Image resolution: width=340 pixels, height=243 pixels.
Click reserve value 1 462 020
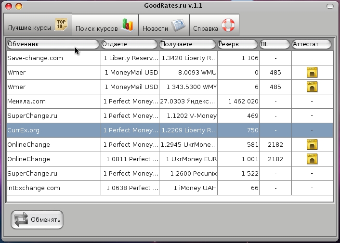coord(243,102)
